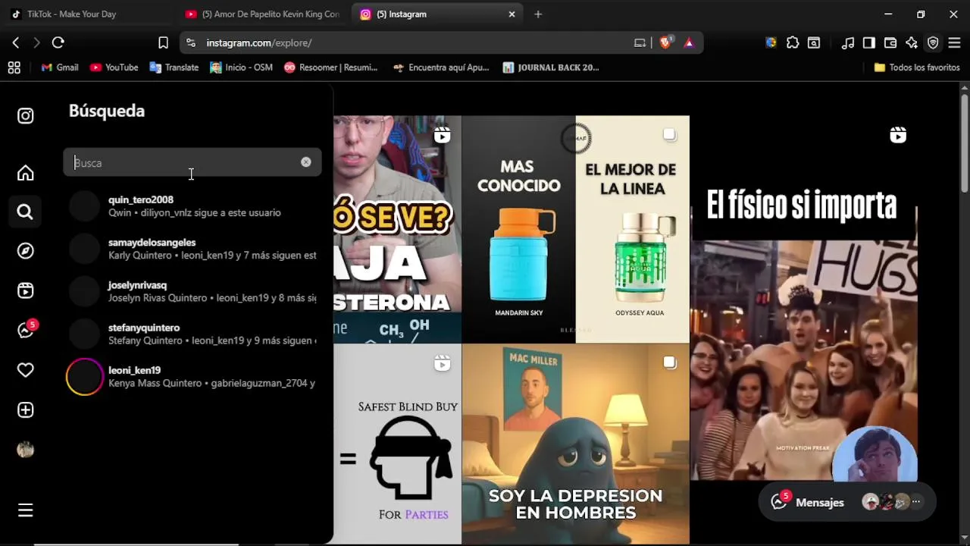Select search result samaydelosangeles
Image resolution: width=970 pixels, height=546 pixels.
(192, 249)
